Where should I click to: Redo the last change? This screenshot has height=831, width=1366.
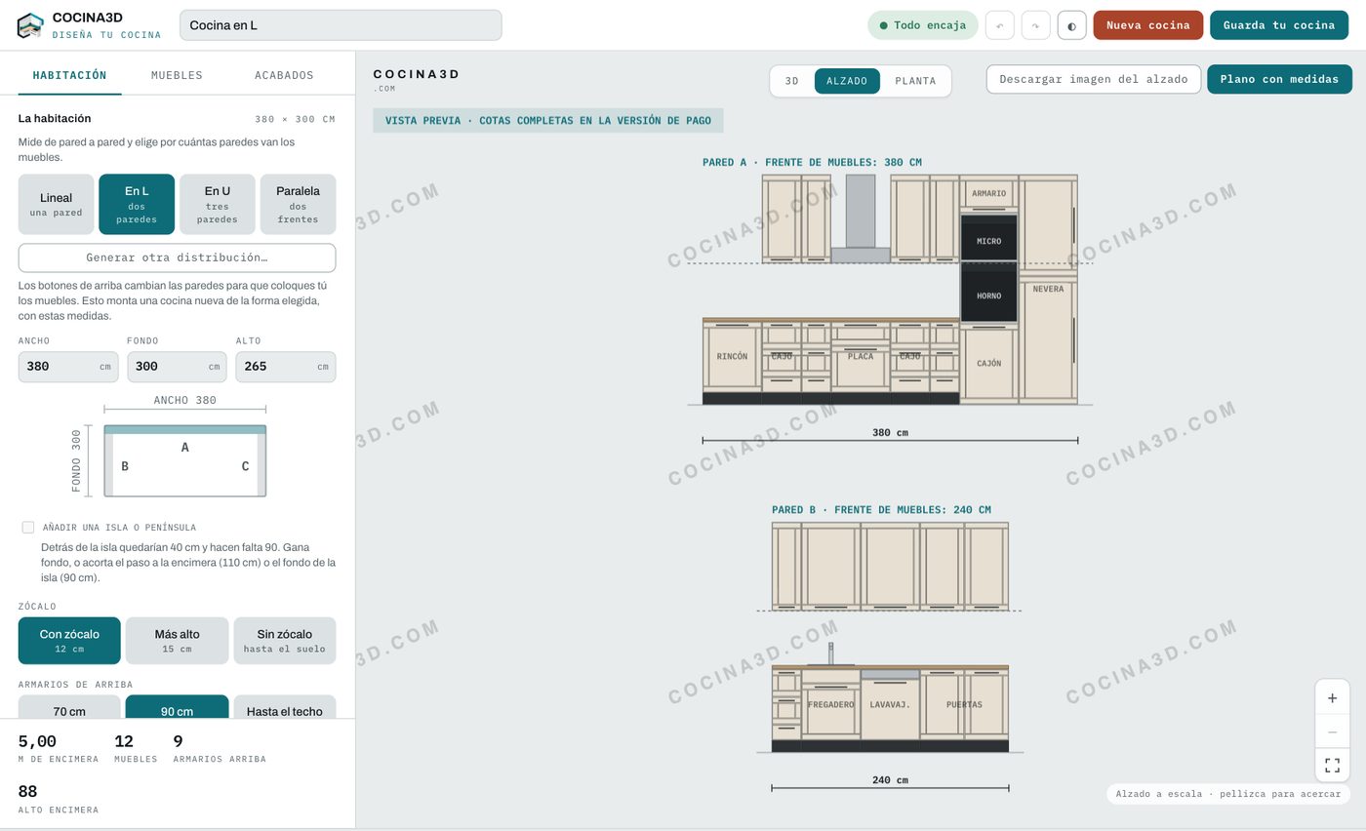coord(1035,25)
